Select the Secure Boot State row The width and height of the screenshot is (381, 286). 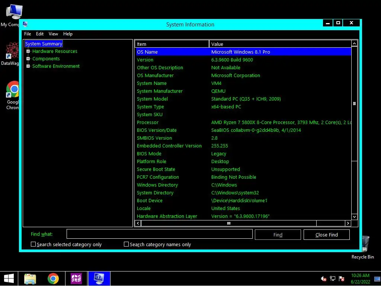click(243, 169)
